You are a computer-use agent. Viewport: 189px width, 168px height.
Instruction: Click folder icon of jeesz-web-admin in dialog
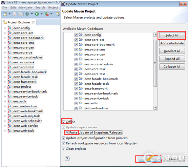pyautogui.click(x=81, y=108)
